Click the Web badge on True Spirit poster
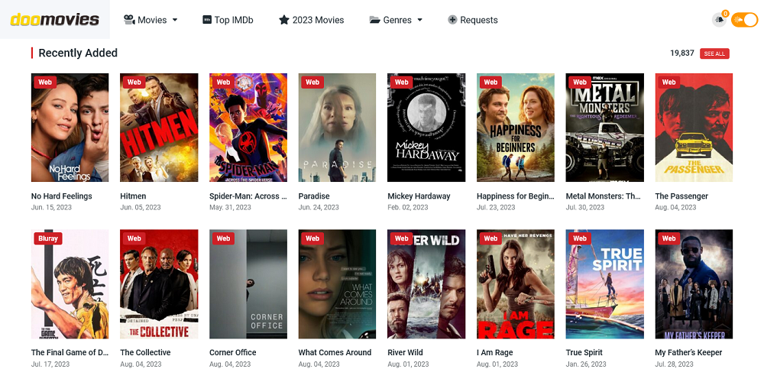Viewport: 764px width, 382px height. click(580, 238)
